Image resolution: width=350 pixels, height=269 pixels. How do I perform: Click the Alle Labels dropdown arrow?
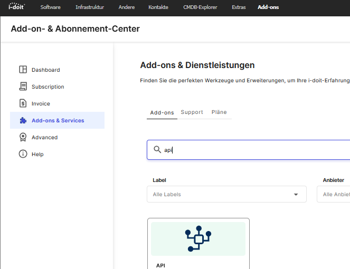pos(296,195)
